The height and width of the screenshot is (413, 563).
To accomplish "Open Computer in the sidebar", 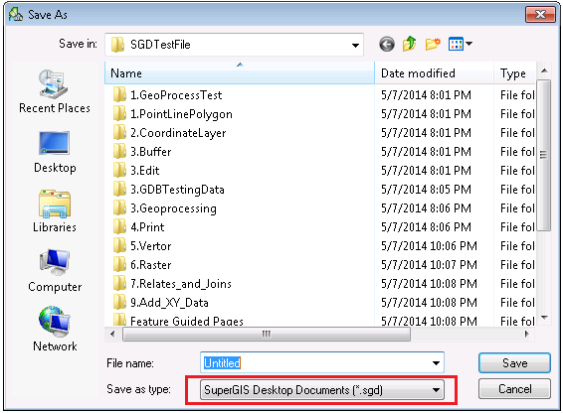I will [55, 271].
